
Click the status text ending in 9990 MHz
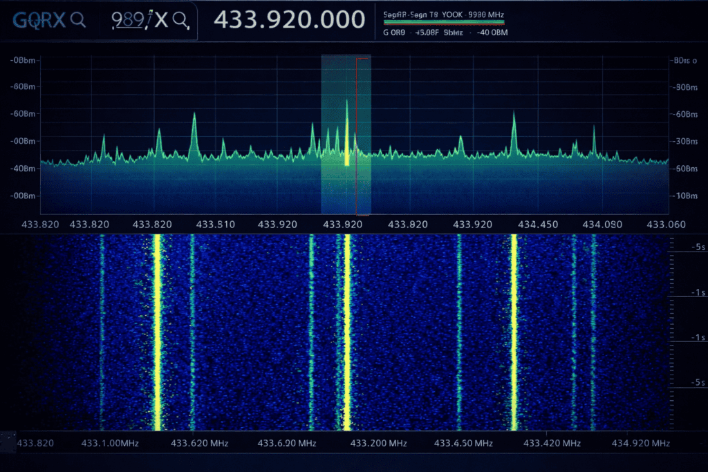[x=443, y=15]
